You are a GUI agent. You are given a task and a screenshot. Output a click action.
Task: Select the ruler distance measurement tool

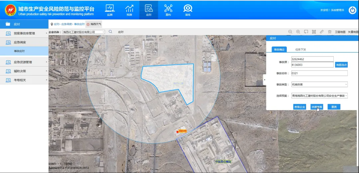[322, 32]
